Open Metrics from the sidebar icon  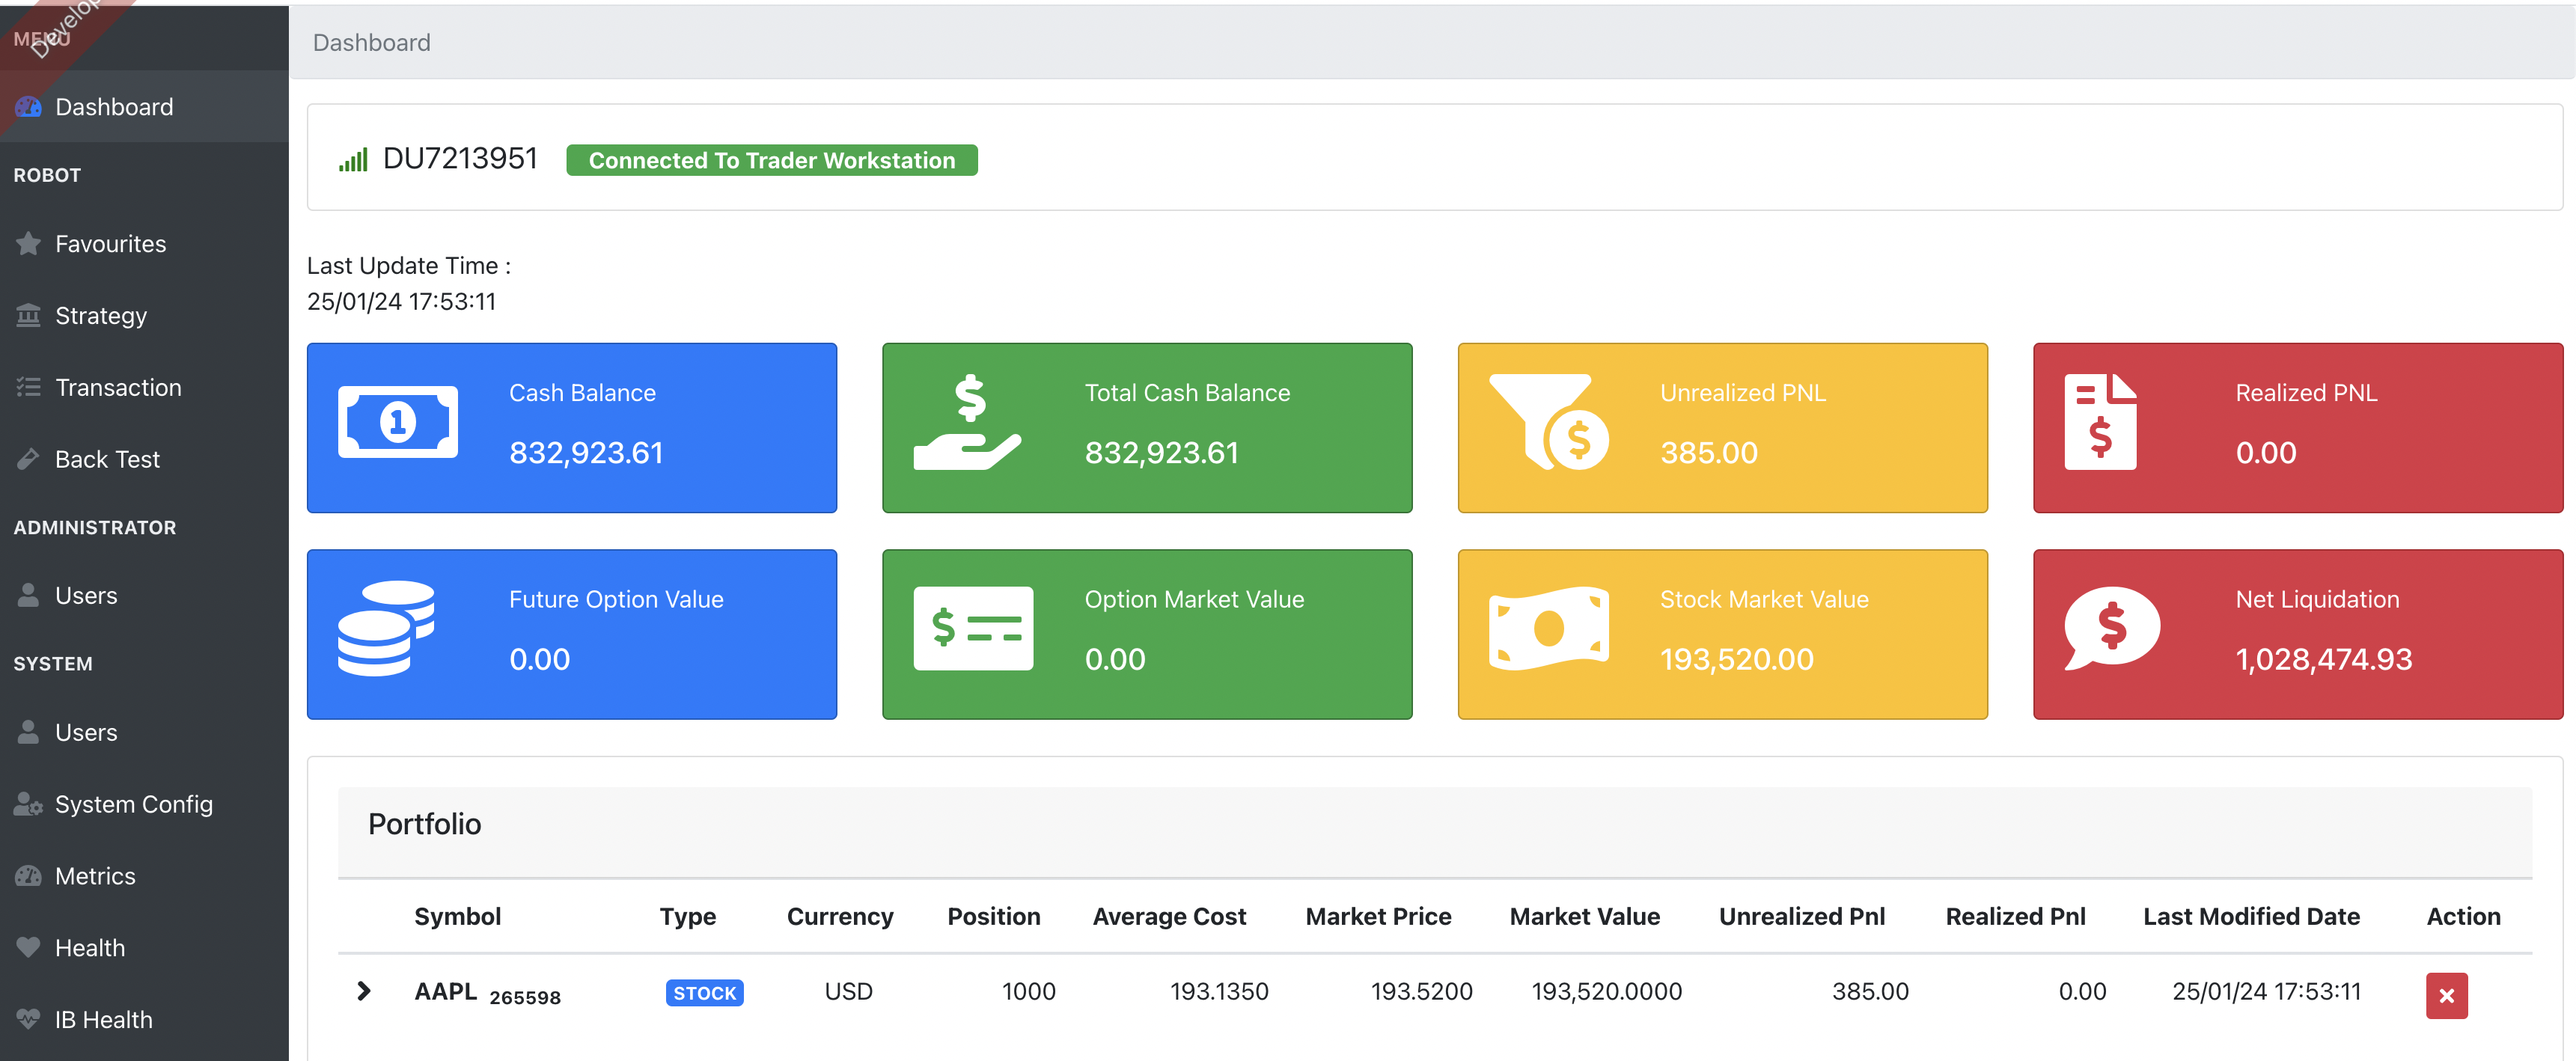(x=28, y=875)
